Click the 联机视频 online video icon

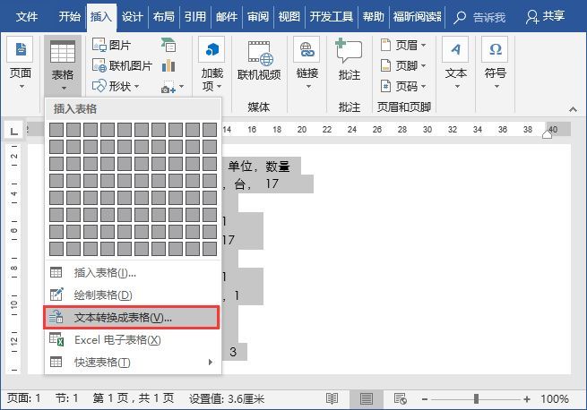(x=259, y=54)
